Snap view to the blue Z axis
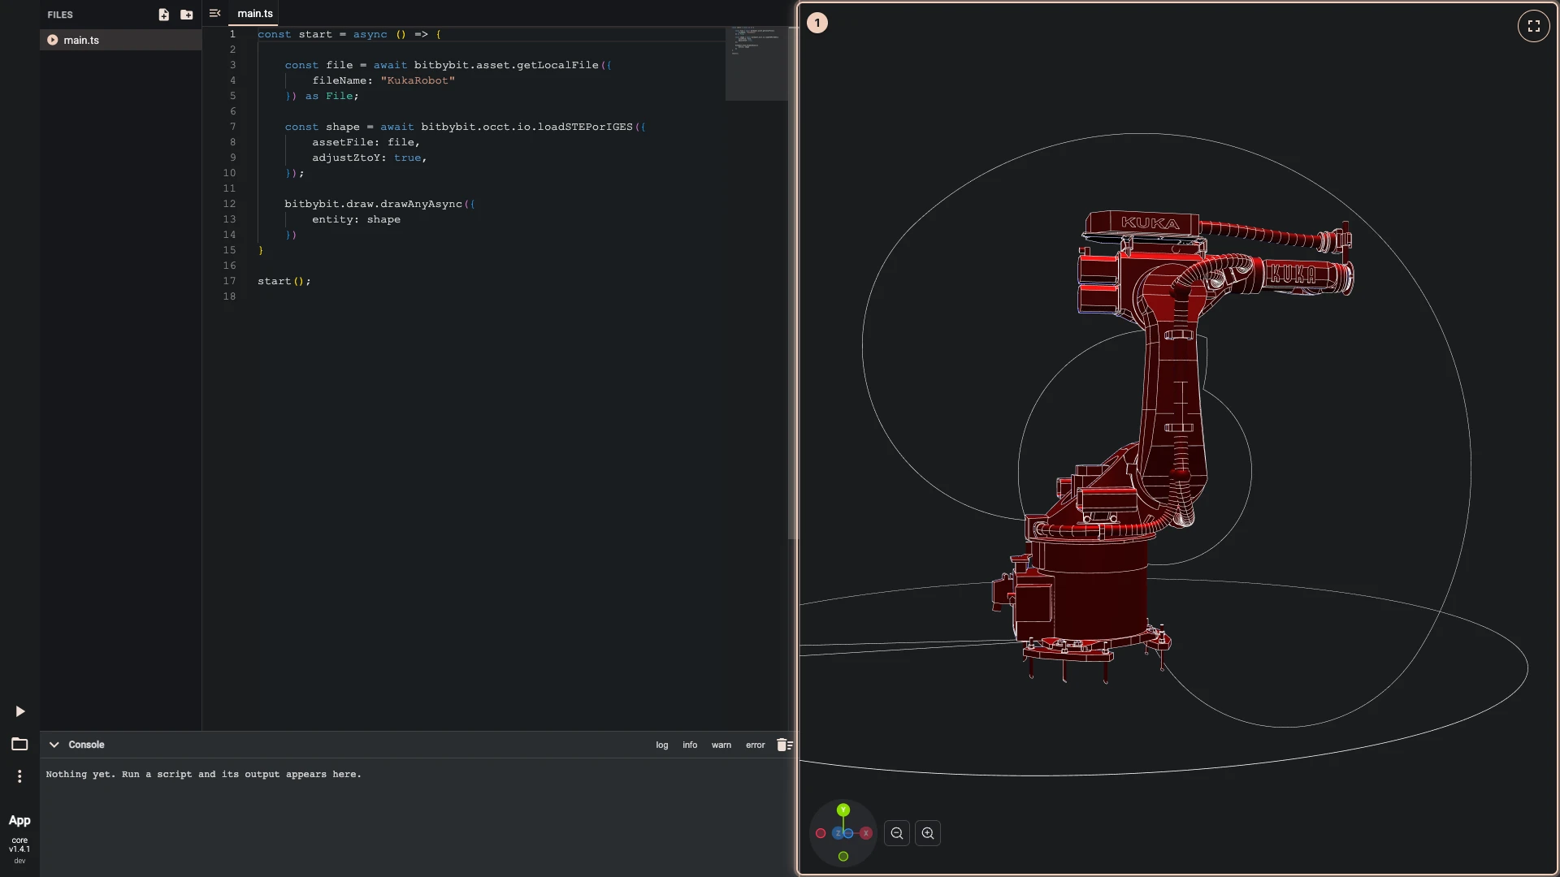Viewport: 1560px width, 877px height. tap(838, 833)
